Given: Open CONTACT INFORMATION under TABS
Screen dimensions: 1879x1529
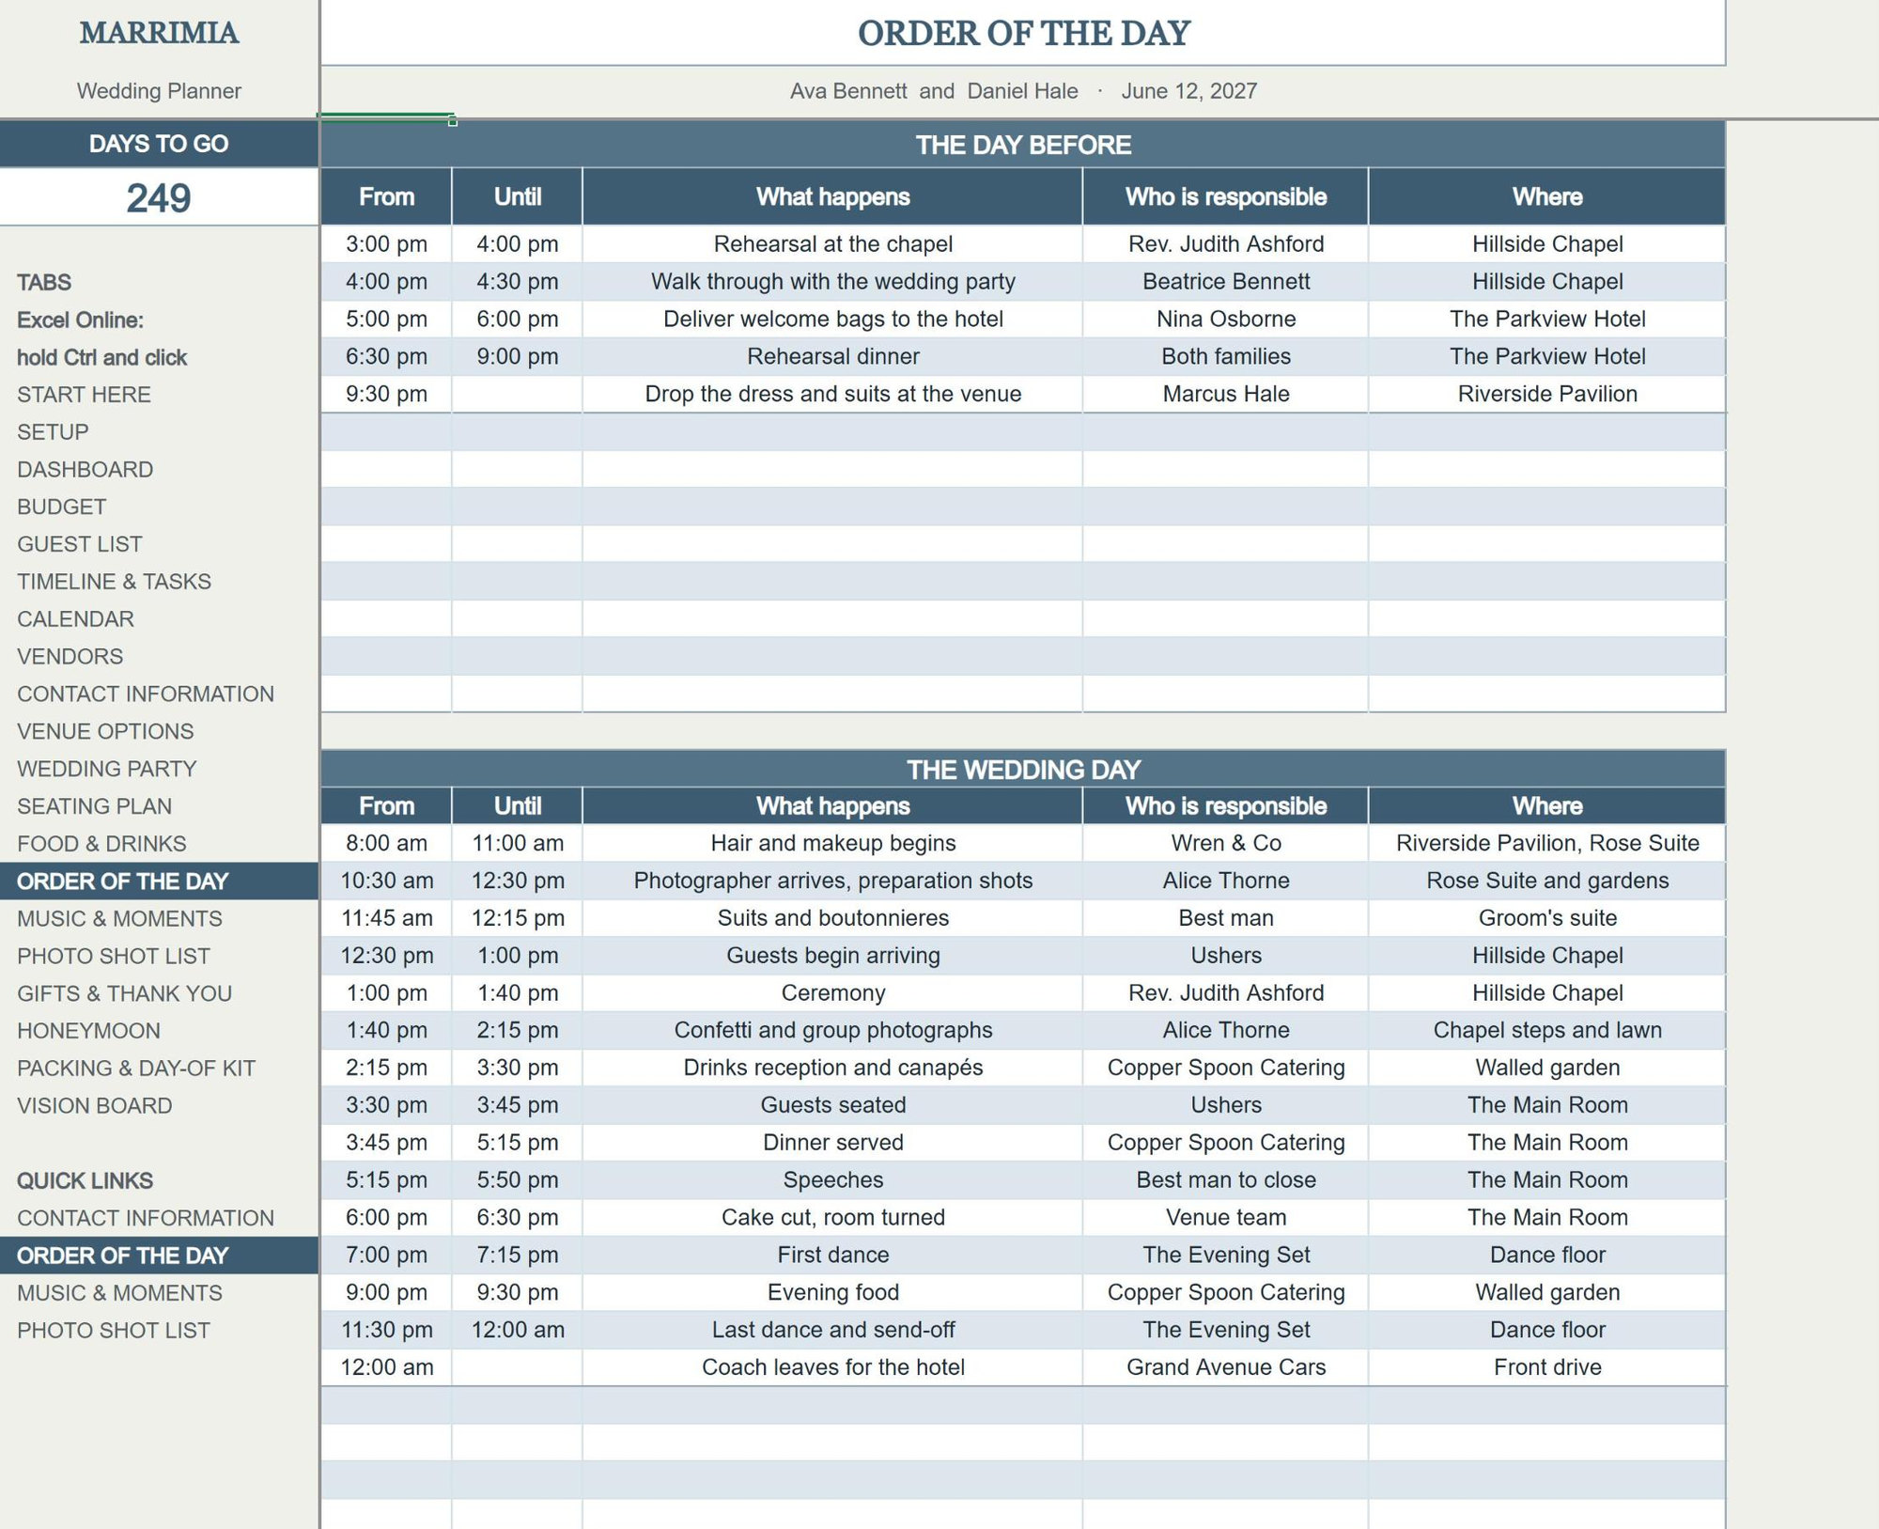Looking at the screenshot, I should point(146,694).
